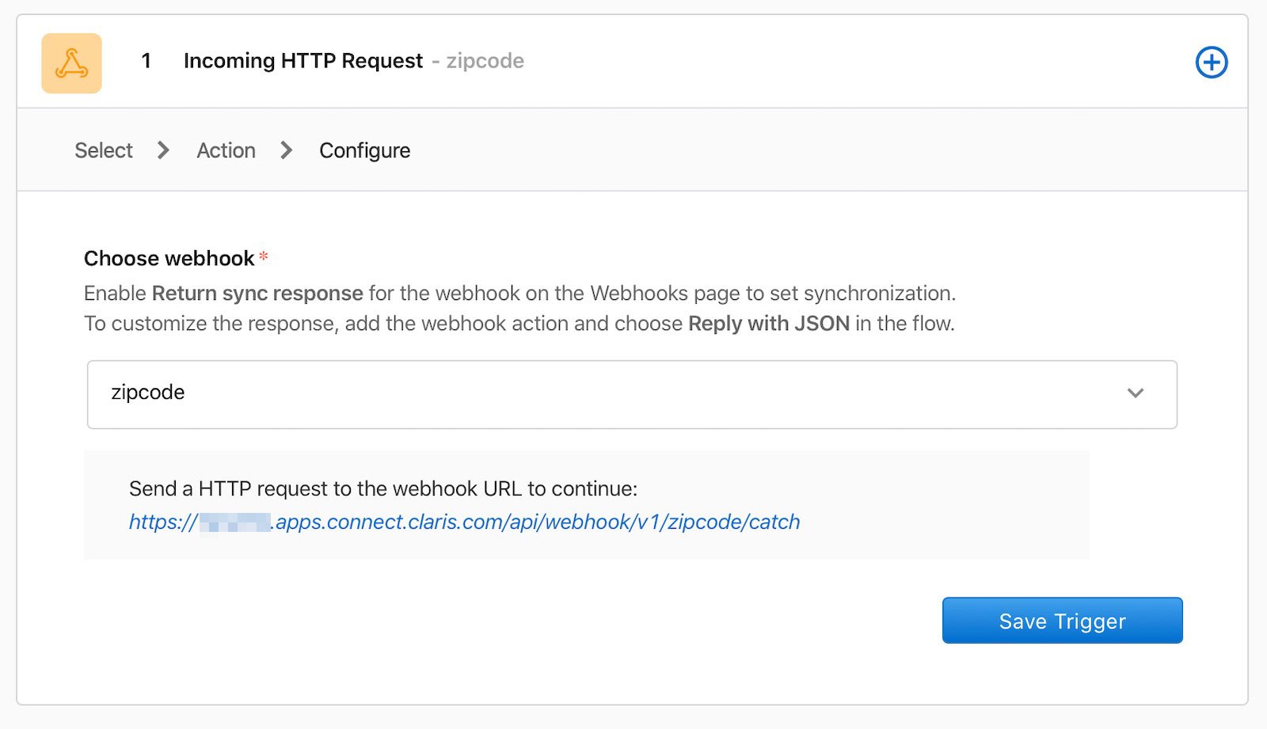Image resolution: width=1267 pixels, height=729 pixels.
Task: Switch to the Select step
Action: pyautogui.click(x=103, y=150)
